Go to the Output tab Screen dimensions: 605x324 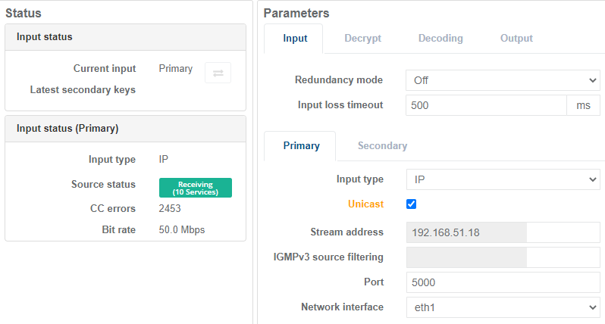(516, 39)
